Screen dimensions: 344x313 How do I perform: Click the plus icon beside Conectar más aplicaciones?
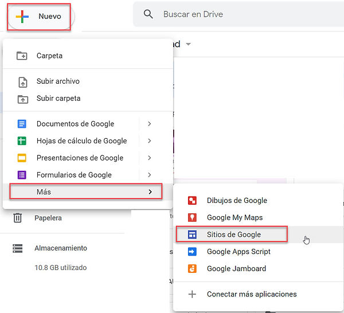[192, 294]
